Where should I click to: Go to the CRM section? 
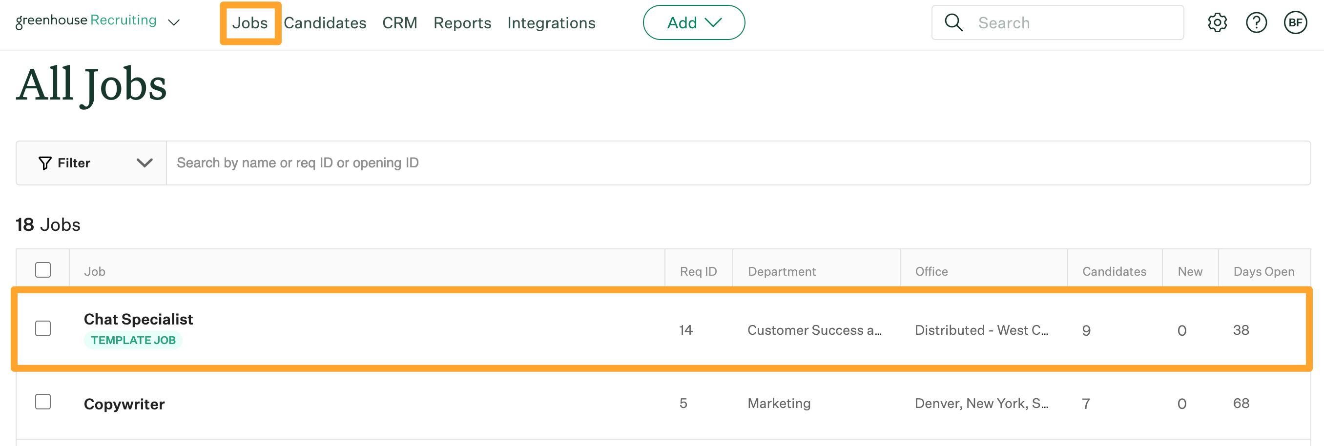[400, 22]
